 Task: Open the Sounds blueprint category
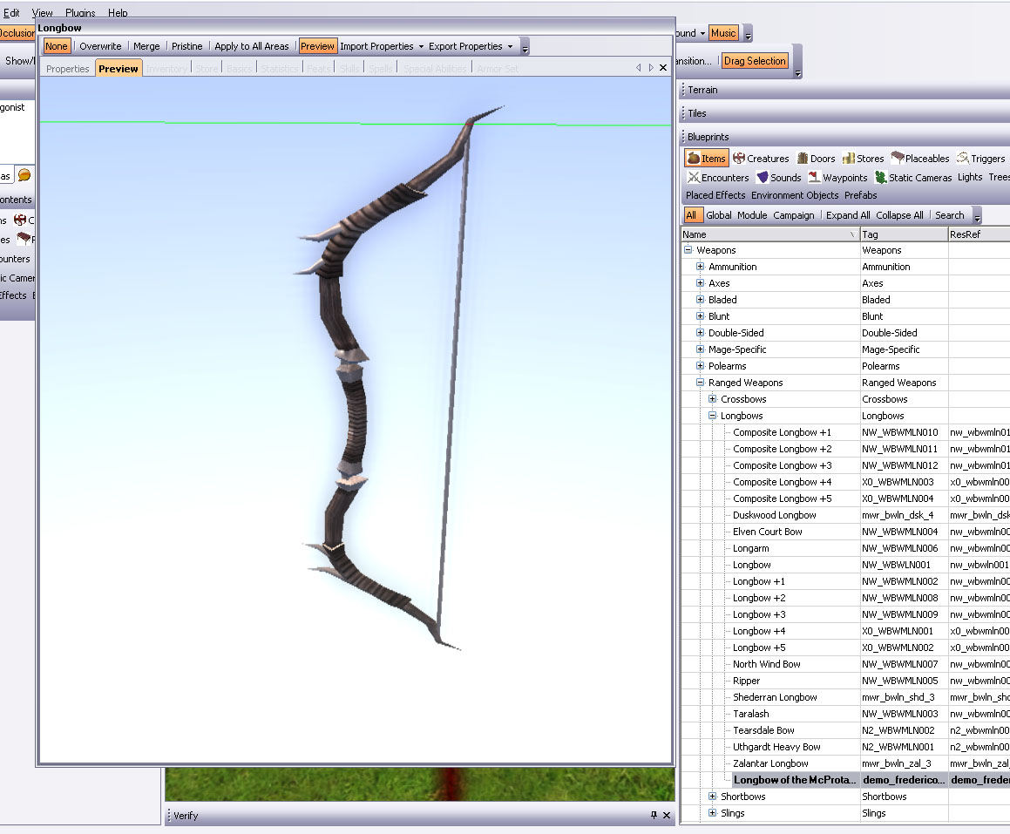tap(779, 178)
